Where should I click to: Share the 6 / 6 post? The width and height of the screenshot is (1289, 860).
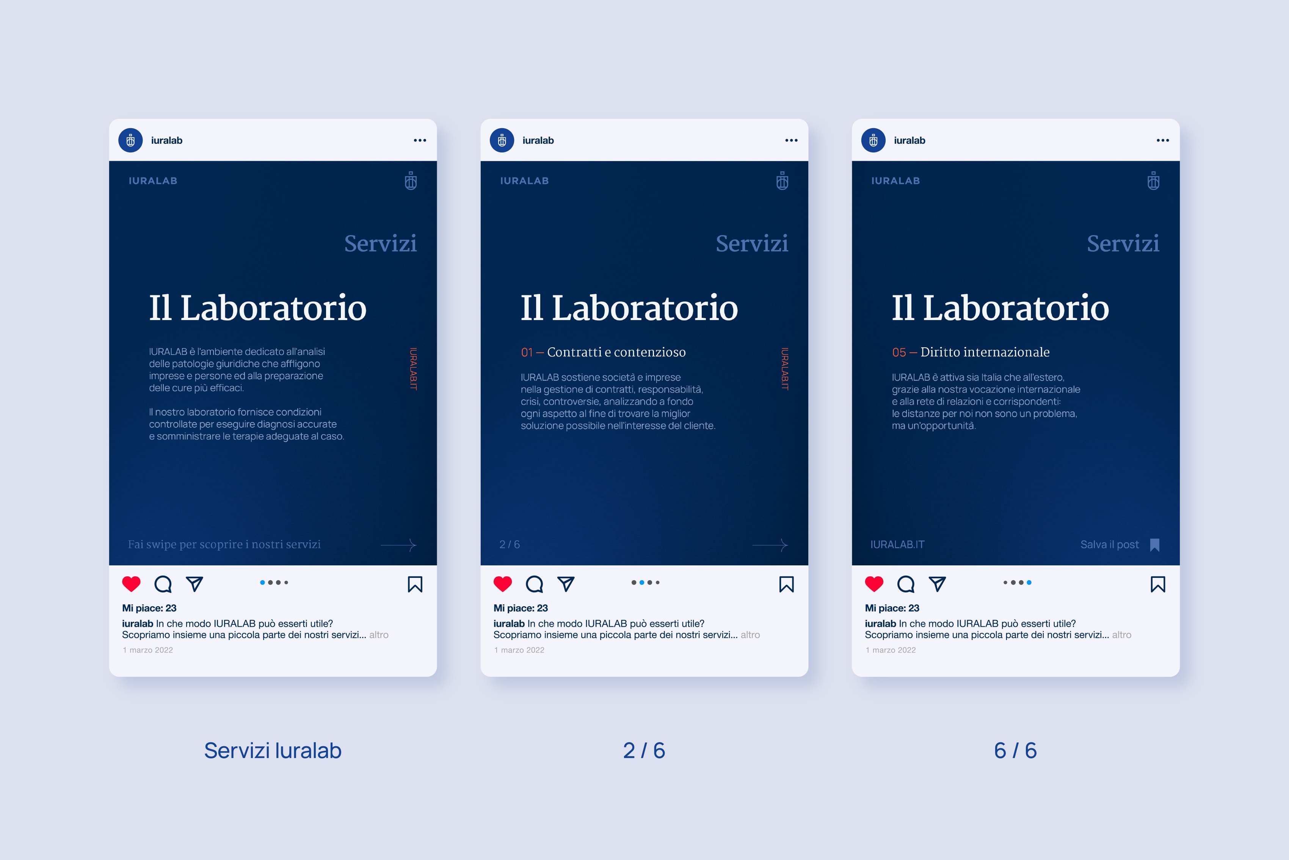point(938,584)
